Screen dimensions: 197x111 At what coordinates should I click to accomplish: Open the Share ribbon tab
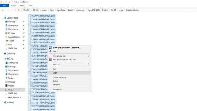[22, 6]
